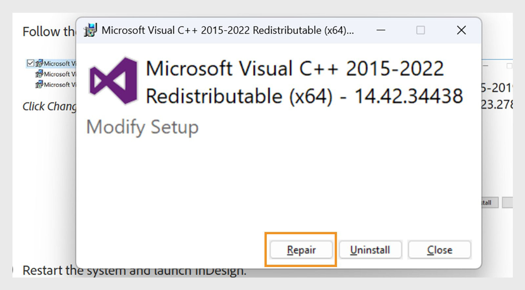The image size is (525, 290).
Task: Click the version number 14.42.34438 in the dialog
Action: 409,96
